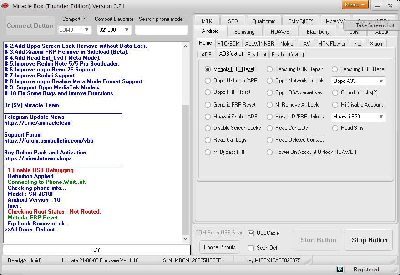Select Power On Account Unlock(HUAWEI) option

tap(269, 152)
